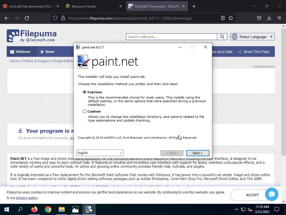Go back in Firefox
286x215 pixels.
(7, 18)
